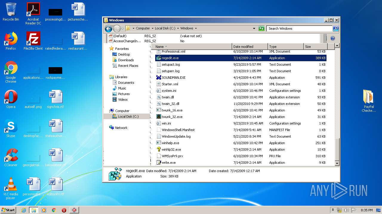Click the refresh button beside address bar
Image resolution: width=382 pixels, height=214 pixels.
click(261, 29)
